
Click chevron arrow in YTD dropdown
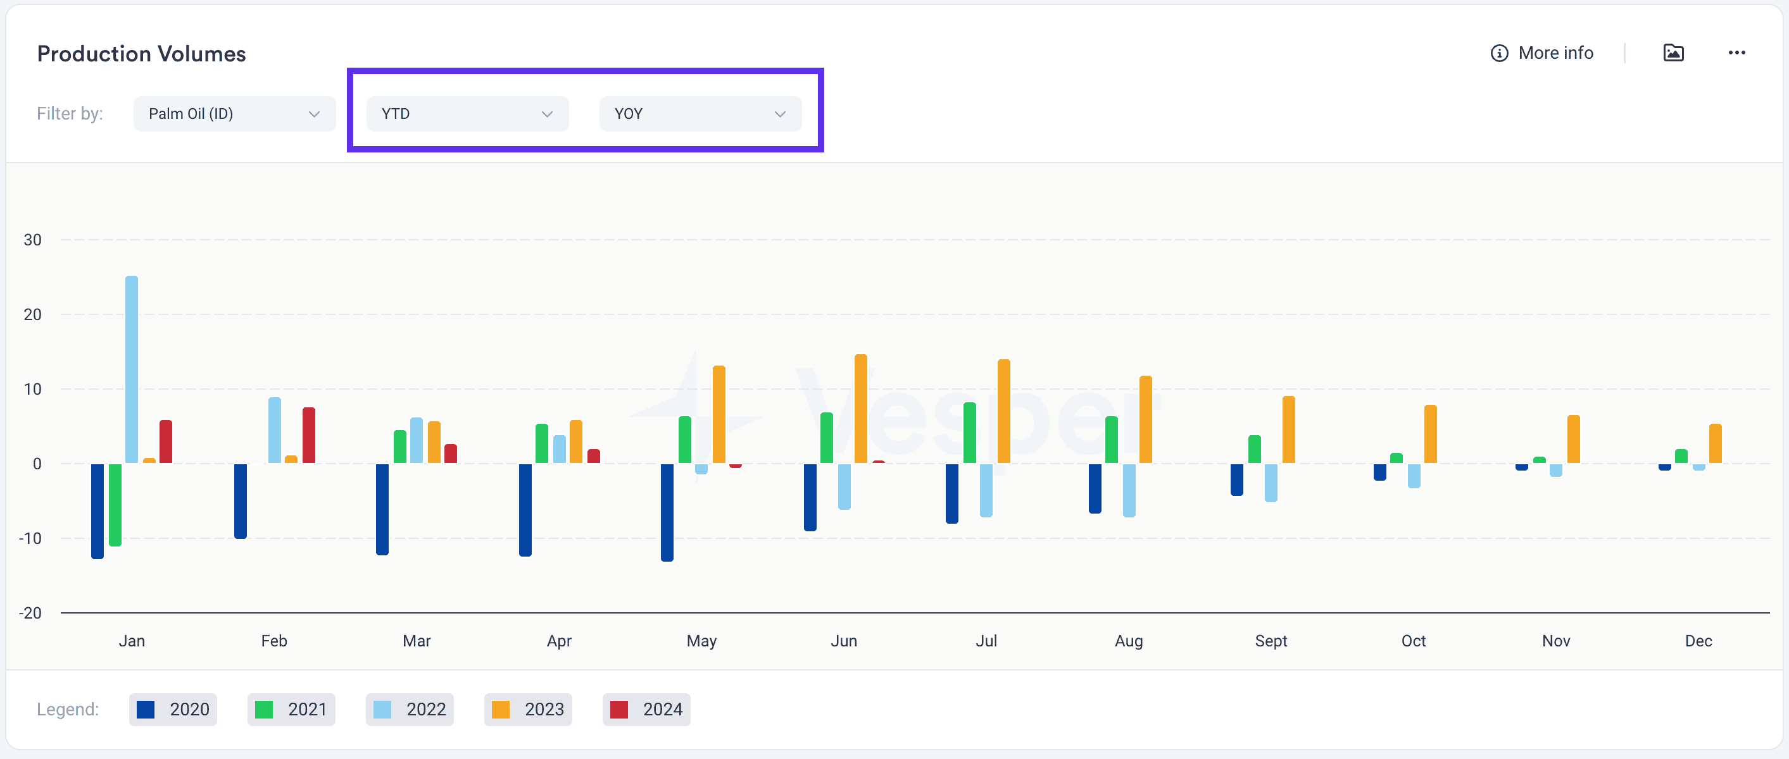click(546, 114)
